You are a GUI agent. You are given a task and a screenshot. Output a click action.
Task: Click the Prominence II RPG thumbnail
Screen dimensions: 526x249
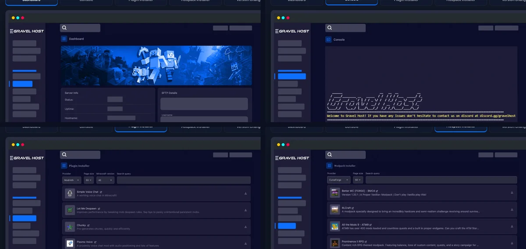coord(335,242)
